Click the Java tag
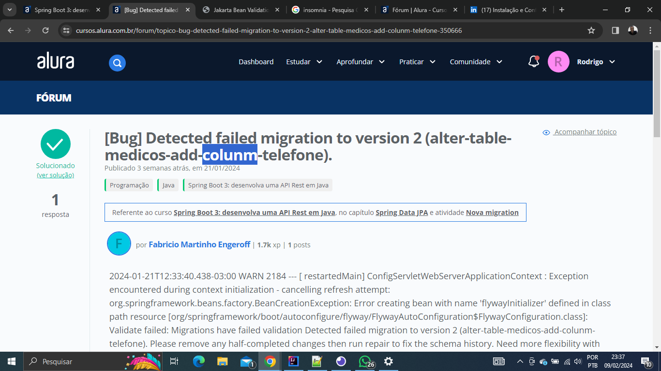The image size is (661, 371). (168, 185)
